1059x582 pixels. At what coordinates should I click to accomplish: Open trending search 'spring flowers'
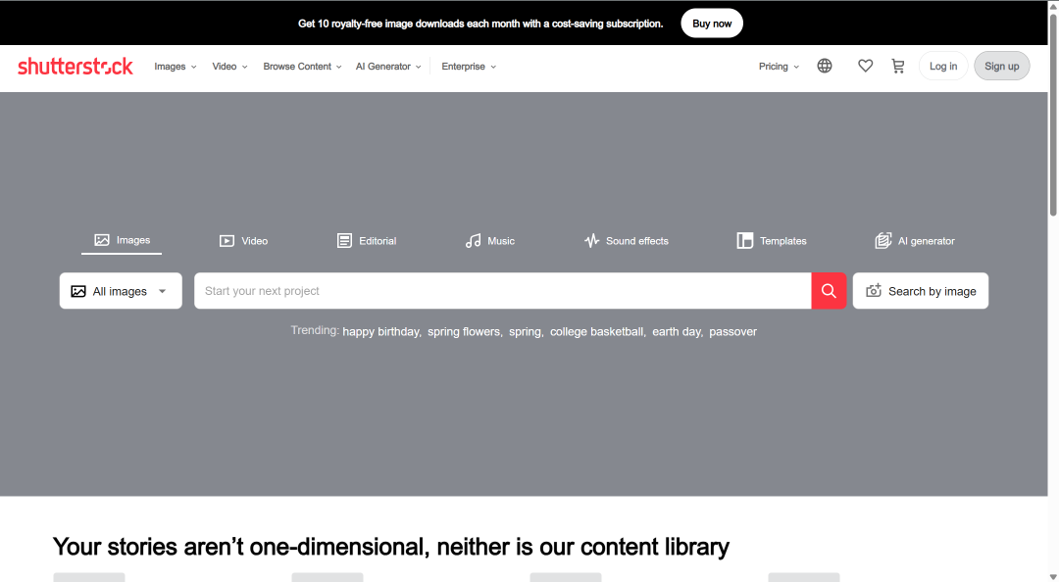(465, 331)
